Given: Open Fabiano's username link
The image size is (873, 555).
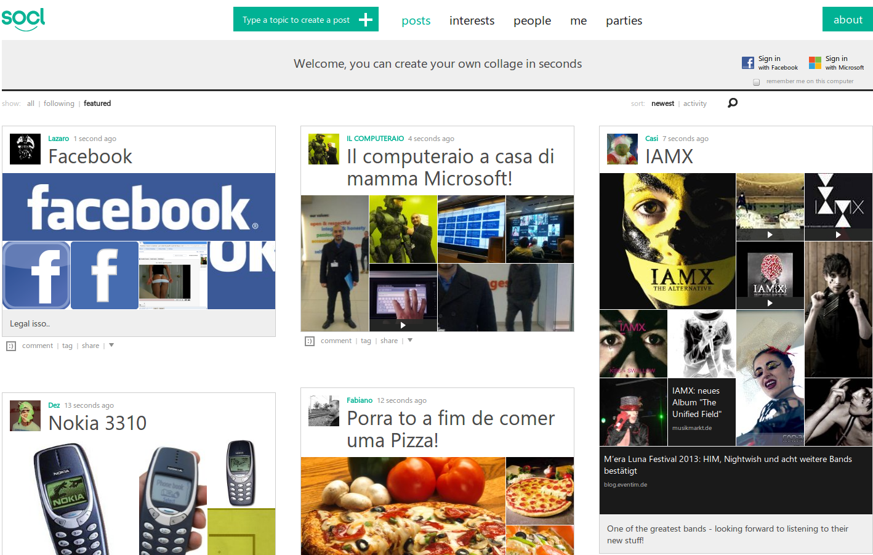Looking at the screenshot, I should [360, 400].
